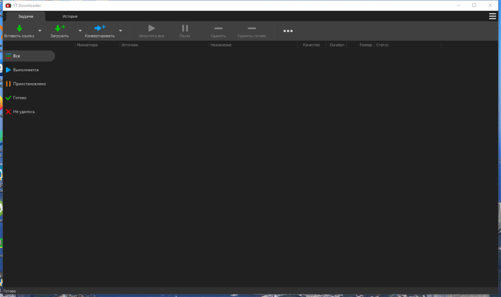The width and height of the screenshot is (501, 297).
Task: Click the Вставить ссылку green arrow icon
Action: pyautogui.click(x=19, y=28)
